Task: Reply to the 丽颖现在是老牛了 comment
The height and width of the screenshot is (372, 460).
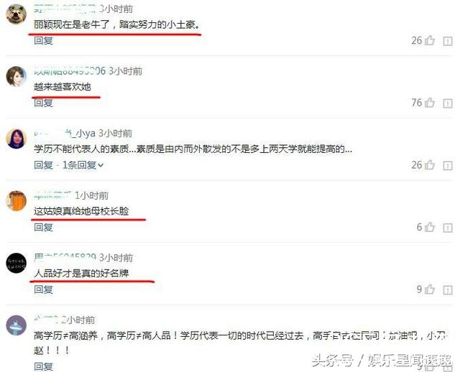Action: coord(43,40)
